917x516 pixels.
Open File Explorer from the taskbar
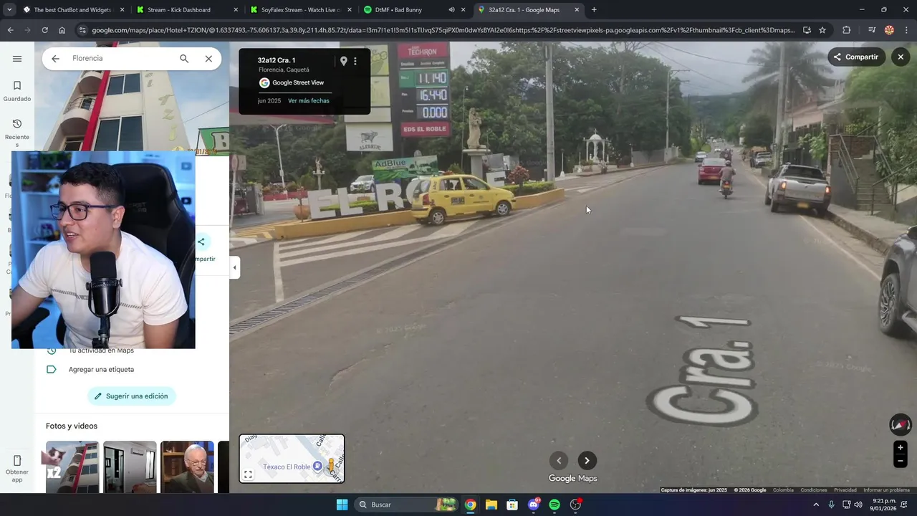tap(491, 505)
